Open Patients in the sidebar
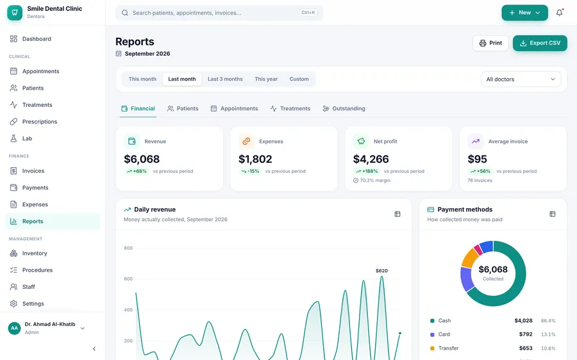The image size is (577, 360). tap(53, 88)
